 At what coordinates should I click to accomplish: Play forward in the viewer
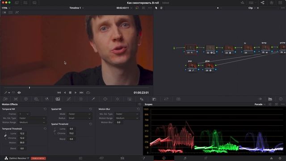76,93
